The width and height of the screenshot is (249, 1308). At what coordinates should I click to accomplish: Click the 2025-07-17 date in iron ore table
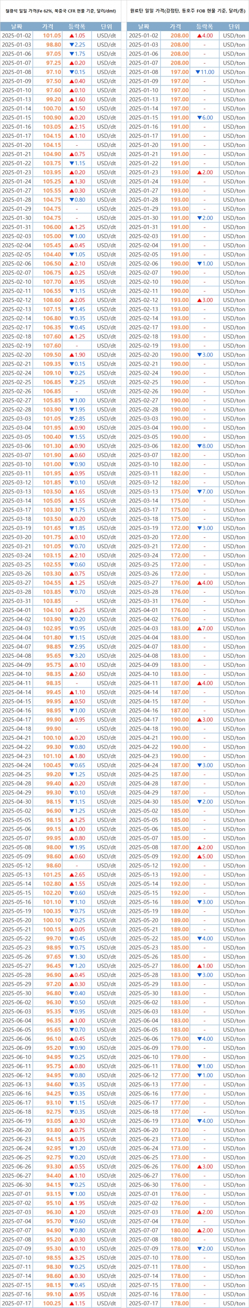click(x=17, y=1303)
